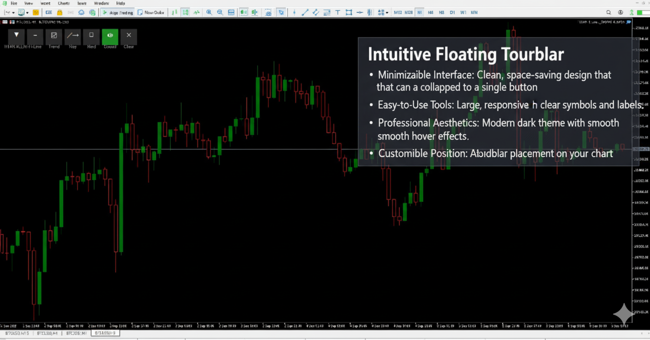Open the profiles grid icon
650x340 pixels.
tap(21, 12)
